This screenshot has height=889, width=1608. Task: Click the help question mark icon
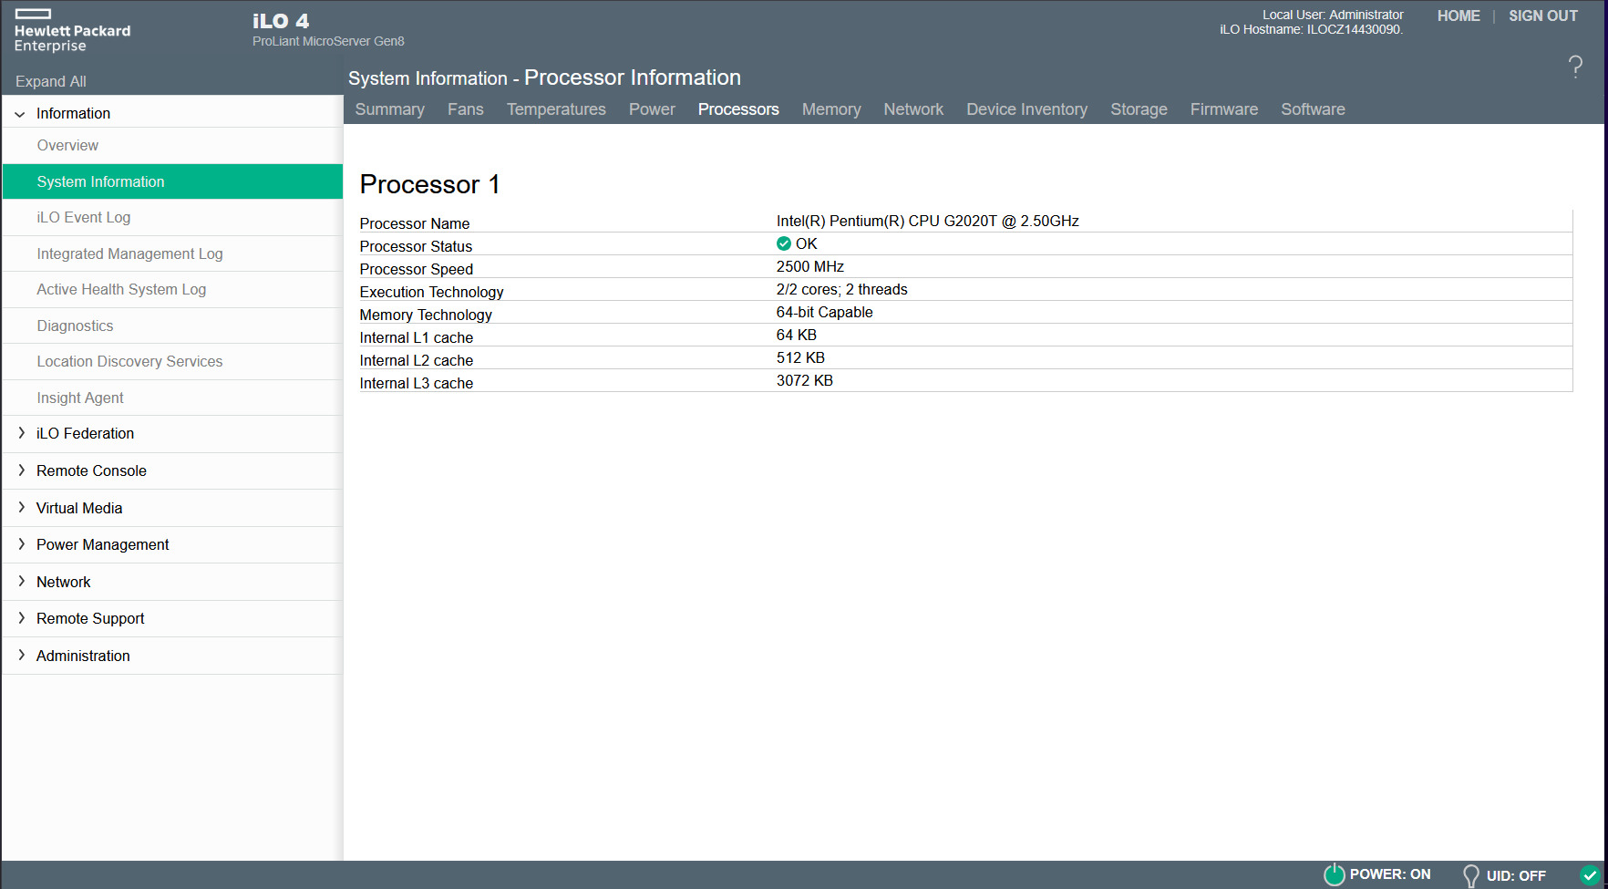tap(1575, 66)
